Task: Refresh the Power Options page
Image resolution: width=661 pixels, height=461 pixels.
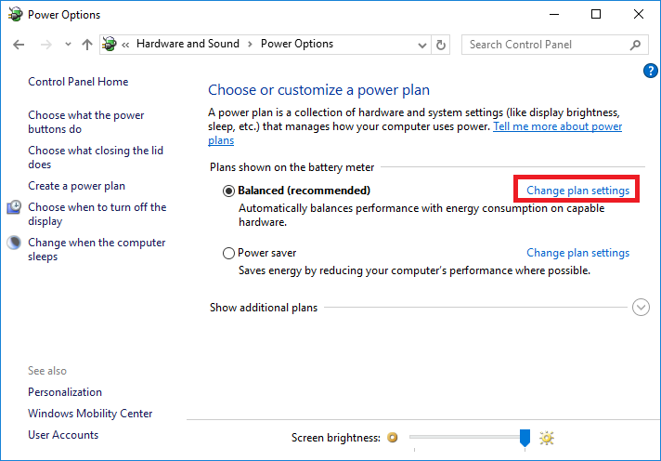Action: (x=441, y=44)
